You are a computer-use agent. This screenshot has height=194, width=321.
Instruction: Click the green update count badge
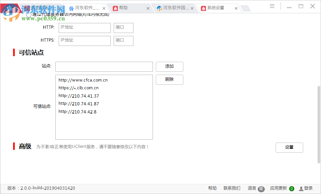click(291, 189)
